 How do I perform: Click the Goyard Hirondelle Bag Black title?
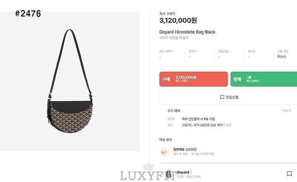point(187,32)
